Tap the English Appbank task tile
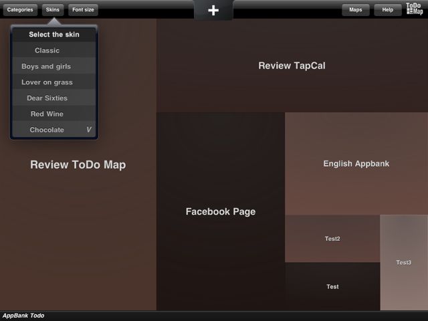 [356, 163]
